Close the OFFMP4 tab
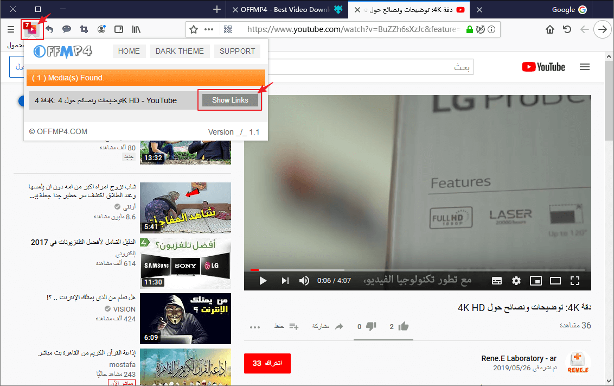614x386 pixels. [x=235, y=10]
